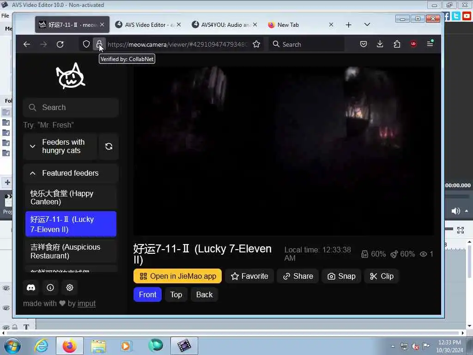This screenshot has width=473, height=355.
Task: Open the Firefox downloads icon
Action: [380, 44]
